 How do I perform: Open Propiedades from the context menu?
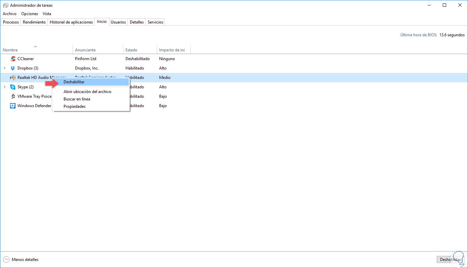[x=91, y=106]
